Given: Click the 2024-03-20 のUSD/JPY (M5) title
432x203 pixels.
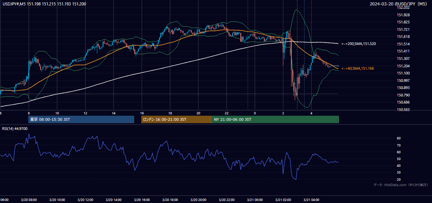Looking at the screenshot, I should (x=399, y=4).
